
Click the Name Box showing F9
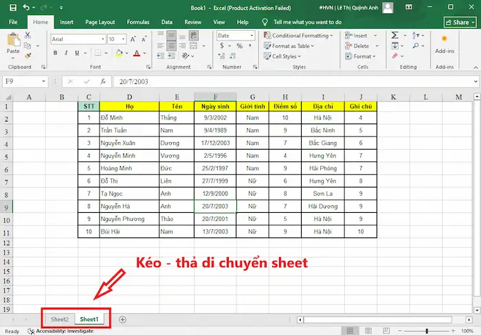21,81
